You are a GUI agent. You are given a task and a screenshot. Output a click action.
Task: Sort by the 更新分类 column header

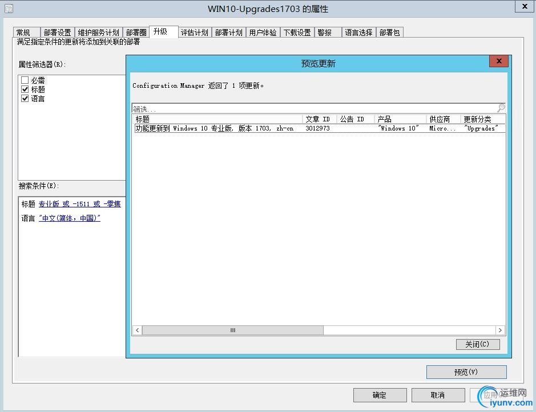(483, 119)
